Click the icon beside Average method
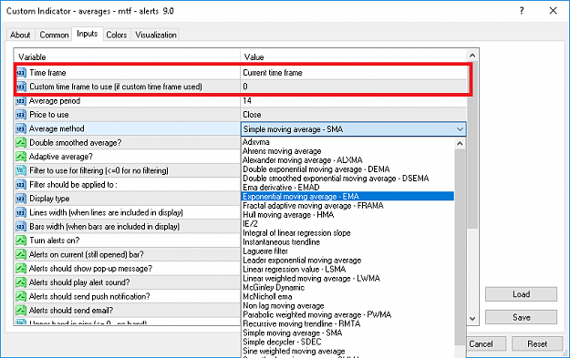 (21, 128)
